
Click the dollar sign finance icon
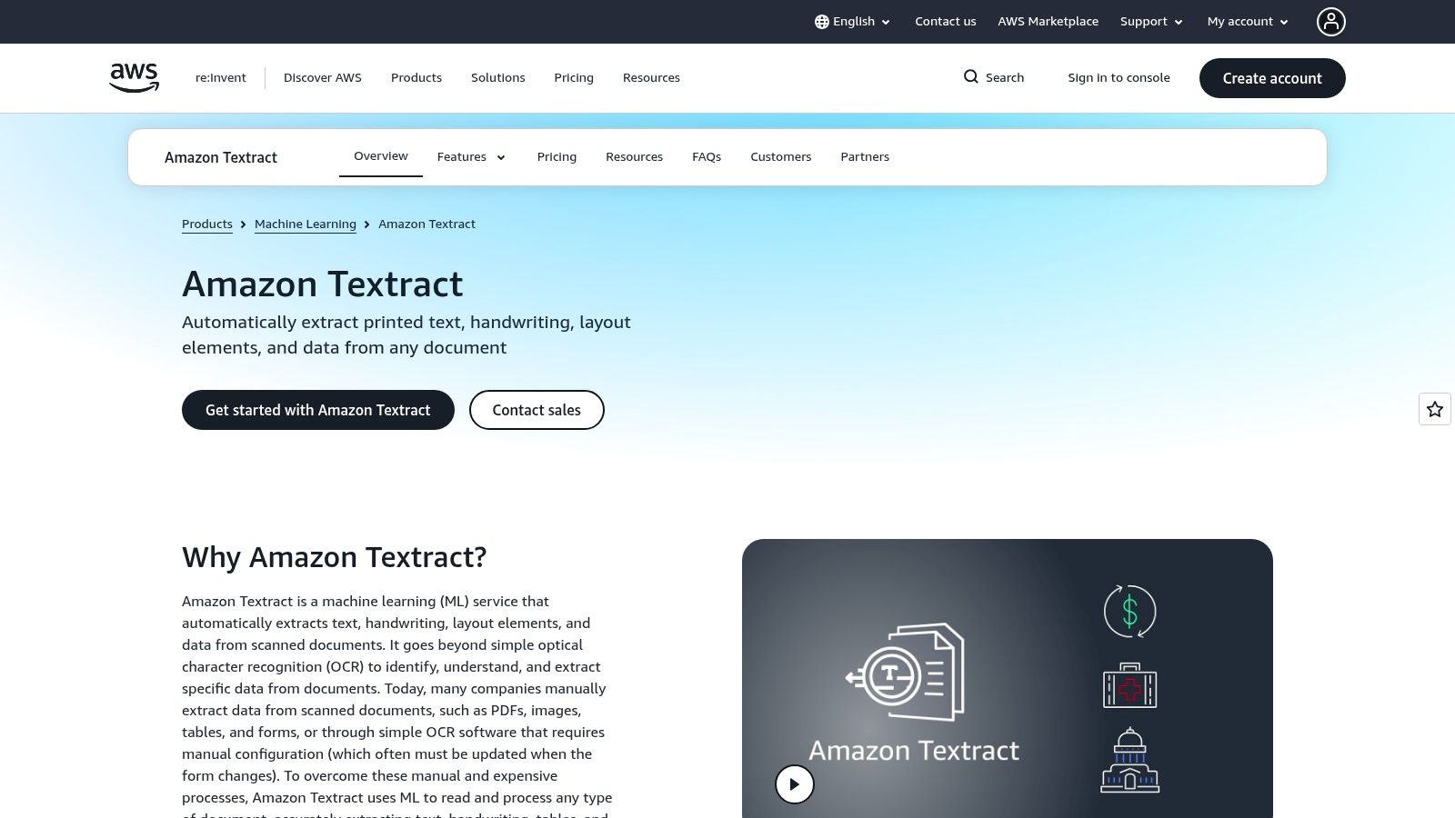tap(1129, 612)
